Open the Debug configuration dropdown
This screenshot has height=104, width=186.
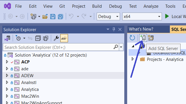coord(108,16)
